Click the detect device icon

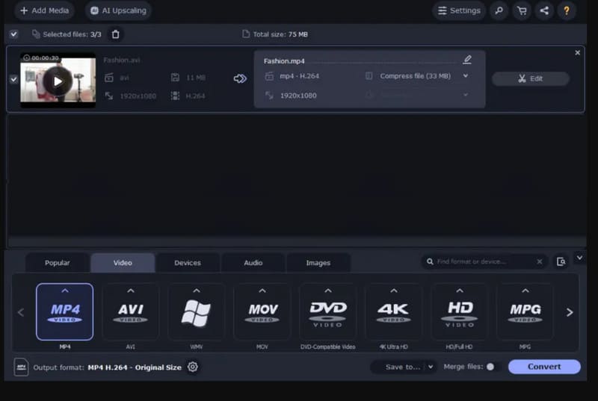(x=561, y=261)
